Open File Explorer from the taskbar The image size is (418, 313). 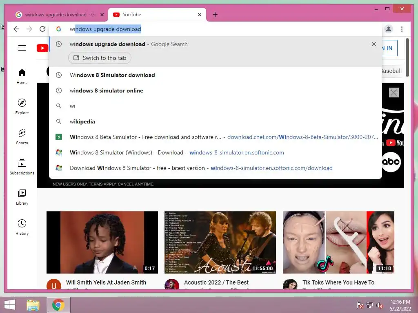pyautogui.click(x=33, y=305)
